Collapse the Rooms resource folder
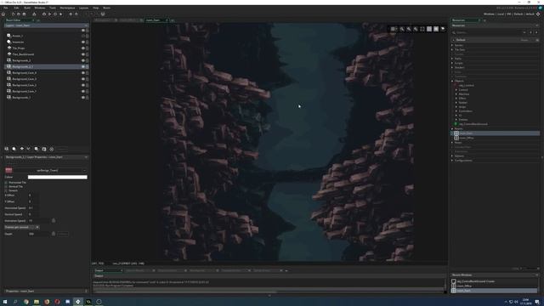Viewport: 544px width, 306px height. [452, 128]
